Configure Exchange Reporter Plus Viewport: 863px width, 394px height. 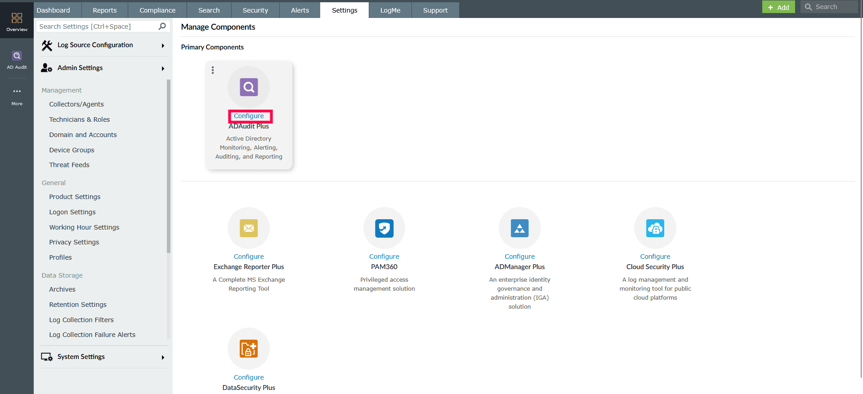pyautogui.click(x=249, y=257)
